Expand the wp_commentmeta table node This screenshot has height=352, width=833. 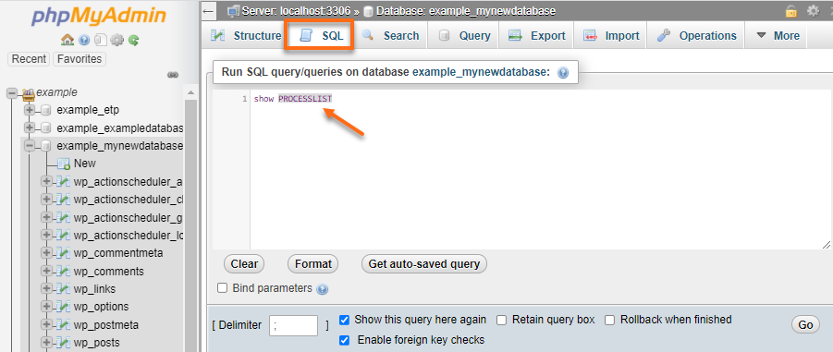47,253
